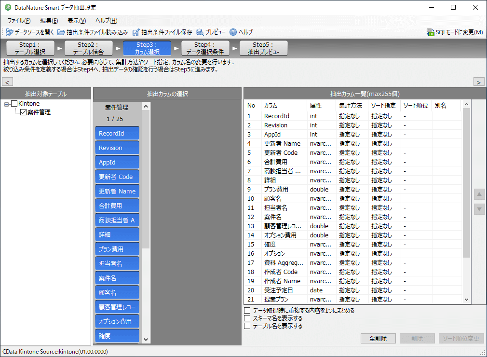The image size is (487, 357).
Task: Click 抽出条件ファイル保存 save icon
Action: pyautogui.click(x=136, y=32)
